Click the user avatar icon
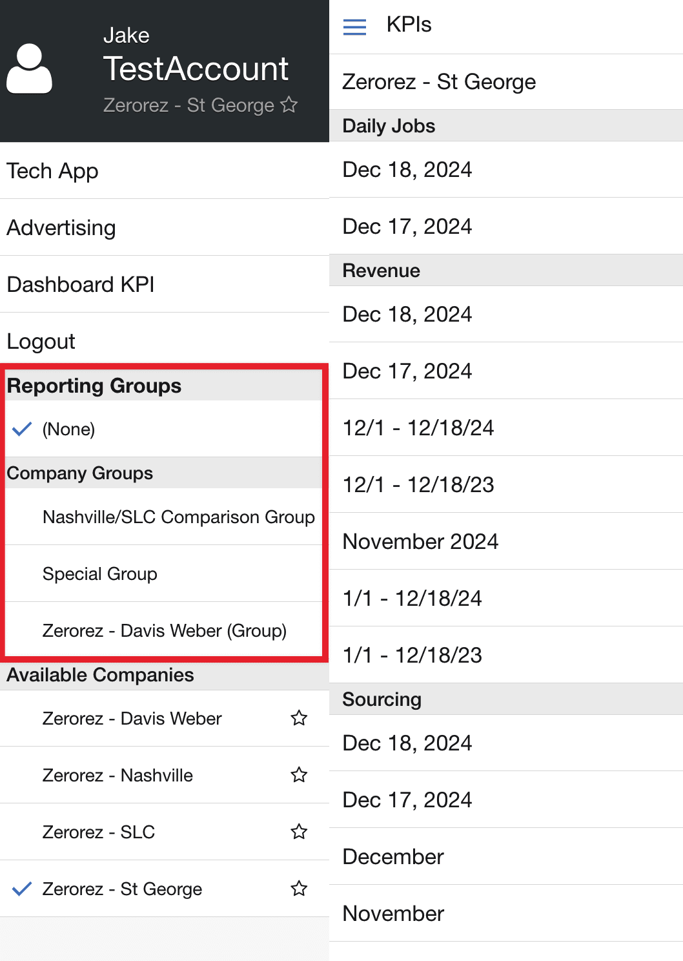The height and width of the screenshot is (961, 683). (29, 69)
